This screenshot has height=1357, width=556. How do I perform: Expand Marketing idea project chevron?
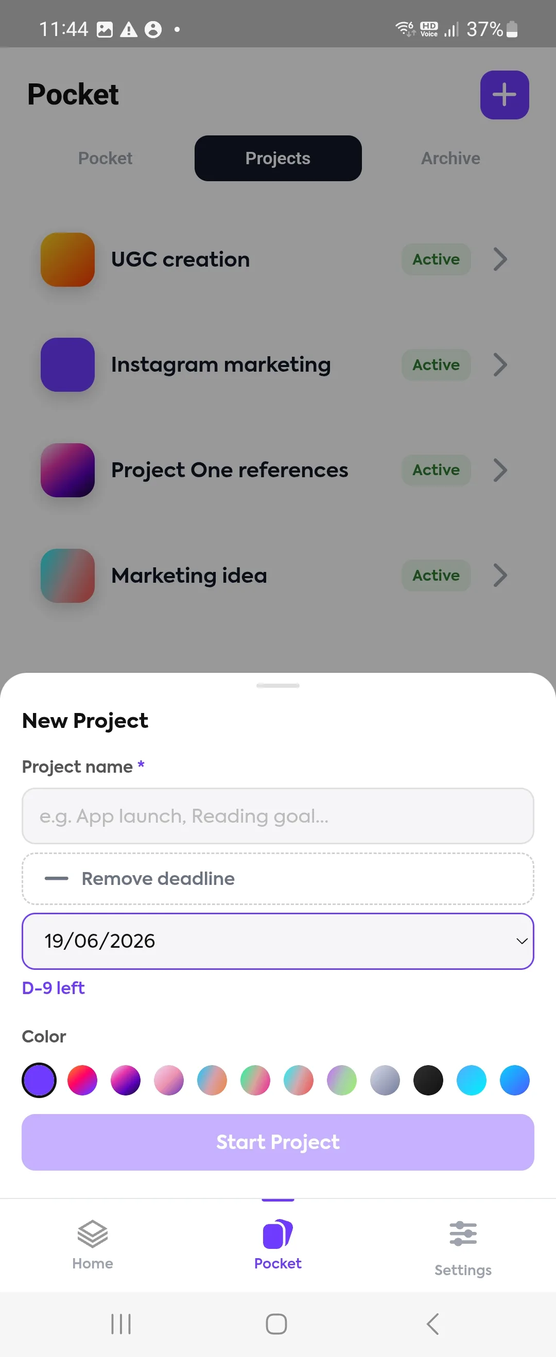click(500, 575)
